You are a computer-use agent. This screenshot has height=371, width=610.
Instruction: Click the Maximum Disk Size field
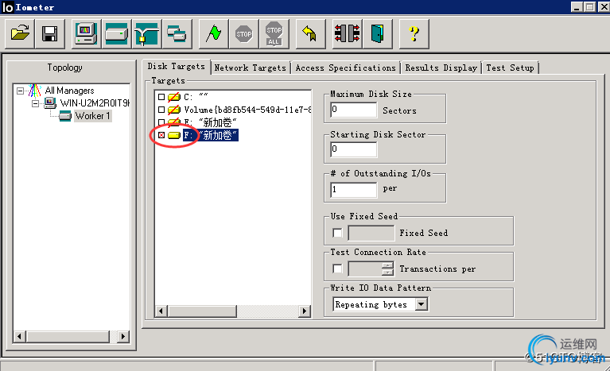[x=354, y=110]
